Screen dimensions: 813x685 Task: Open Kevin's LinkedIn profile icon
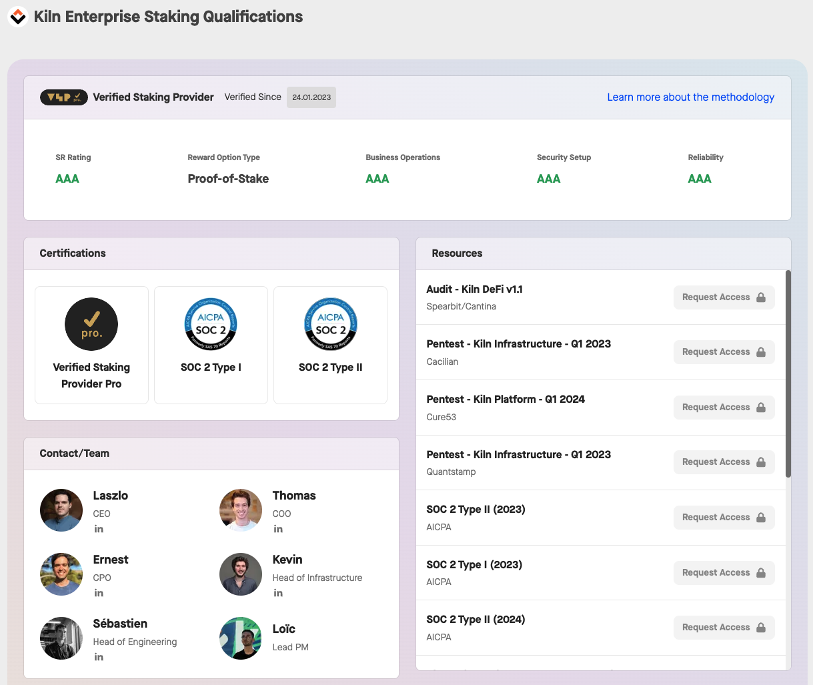point(278,593)
